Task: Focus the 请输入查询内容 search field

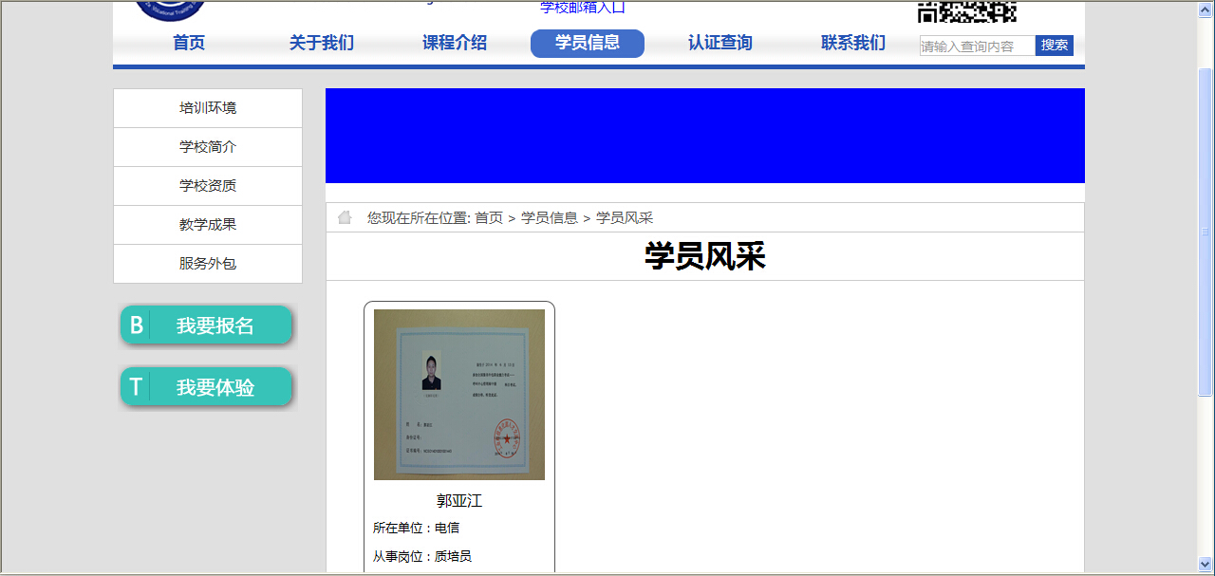Action: tap(977, 46)
